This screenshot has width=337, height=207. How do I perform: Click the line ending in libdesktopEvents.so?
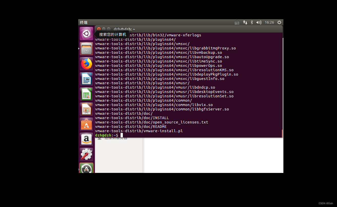click(x=164, y=92)
